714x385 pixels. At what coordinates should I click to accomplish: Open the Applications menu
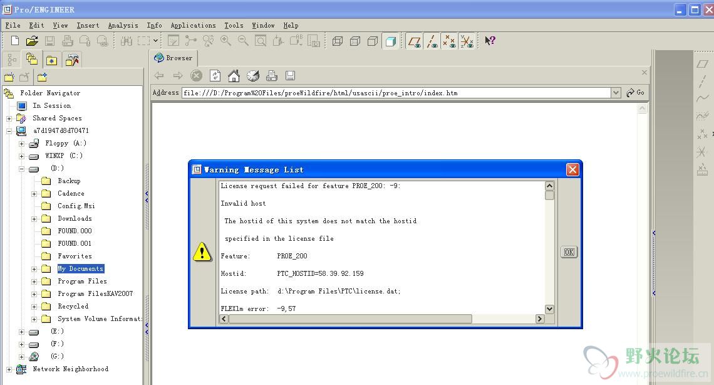tap(193, 26)
